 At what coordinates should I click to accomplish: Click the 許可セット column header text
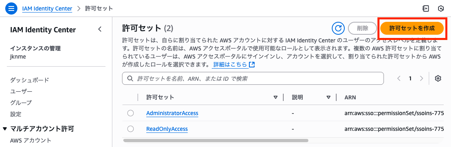pyautogui.click(x=160, y=97)
